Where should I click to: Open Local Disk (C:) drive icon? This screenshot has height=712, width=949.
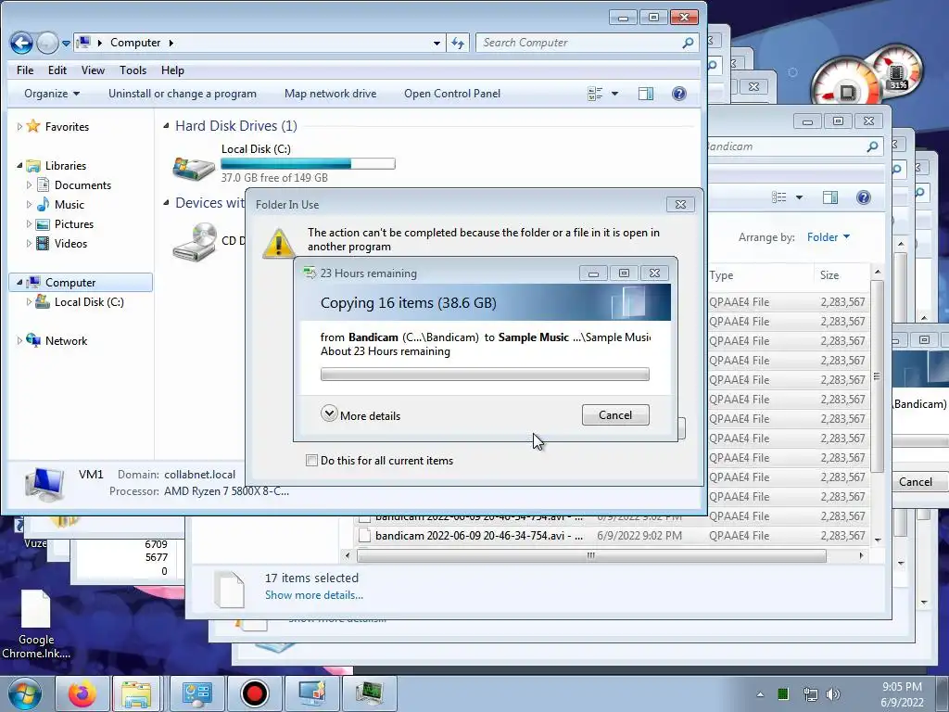[194, 167]
